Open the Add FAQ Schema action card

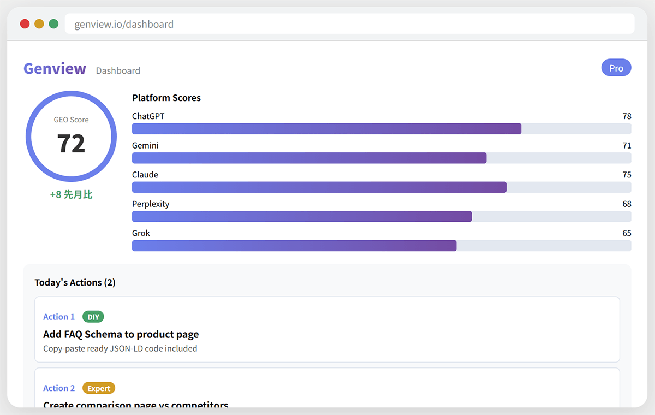[x=326, y=335]
